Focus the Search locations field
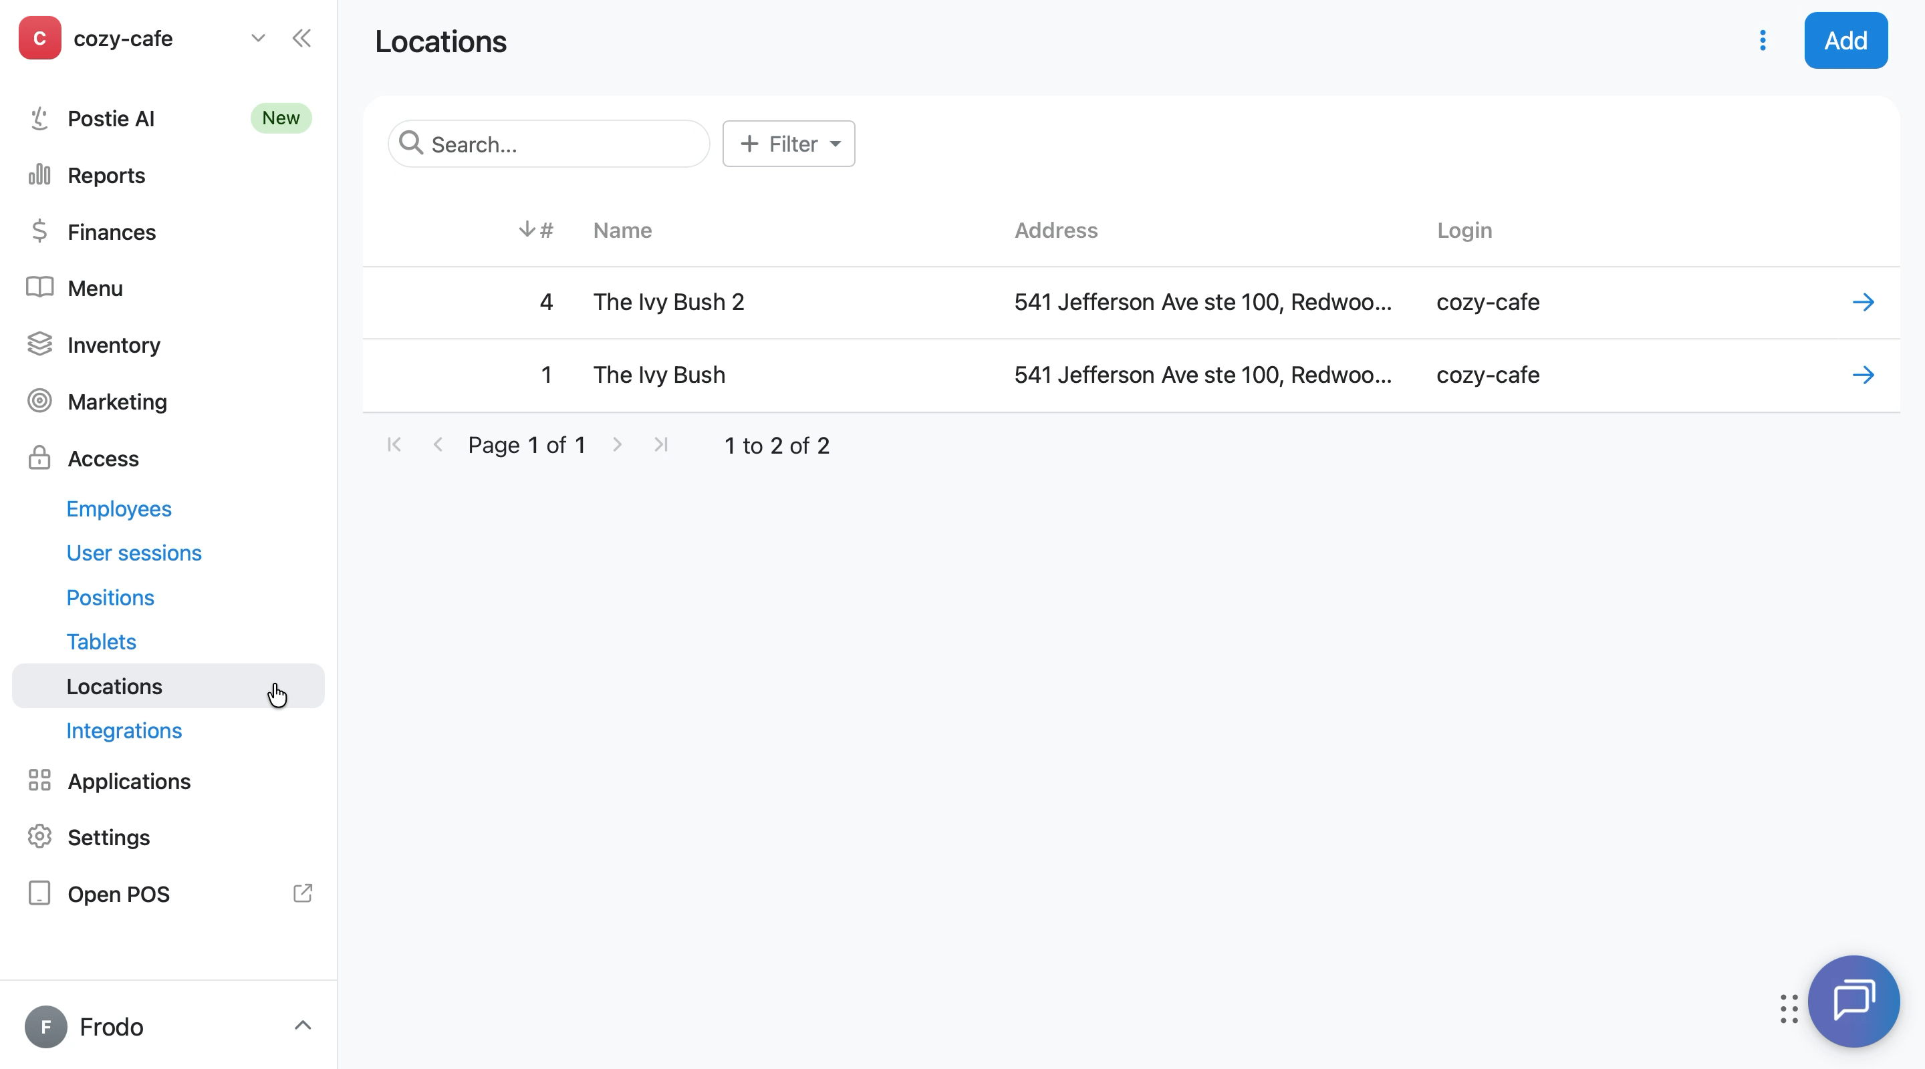Image resolution: width=1925 pixels, height=1069 pixels. click(549, 144)
